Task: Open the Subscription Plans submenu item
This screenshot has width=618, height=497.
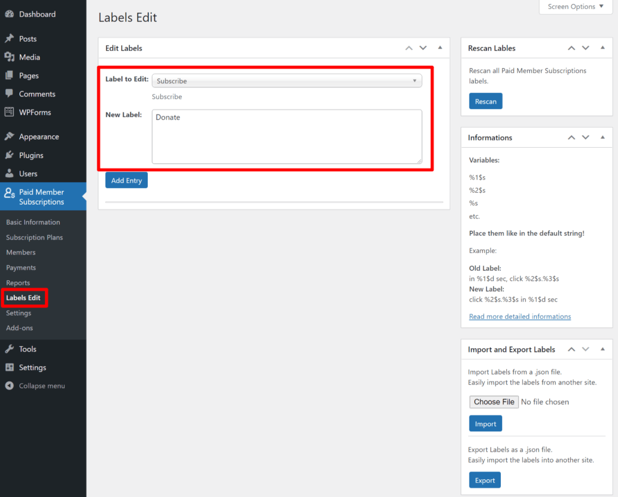Action: 35,238
